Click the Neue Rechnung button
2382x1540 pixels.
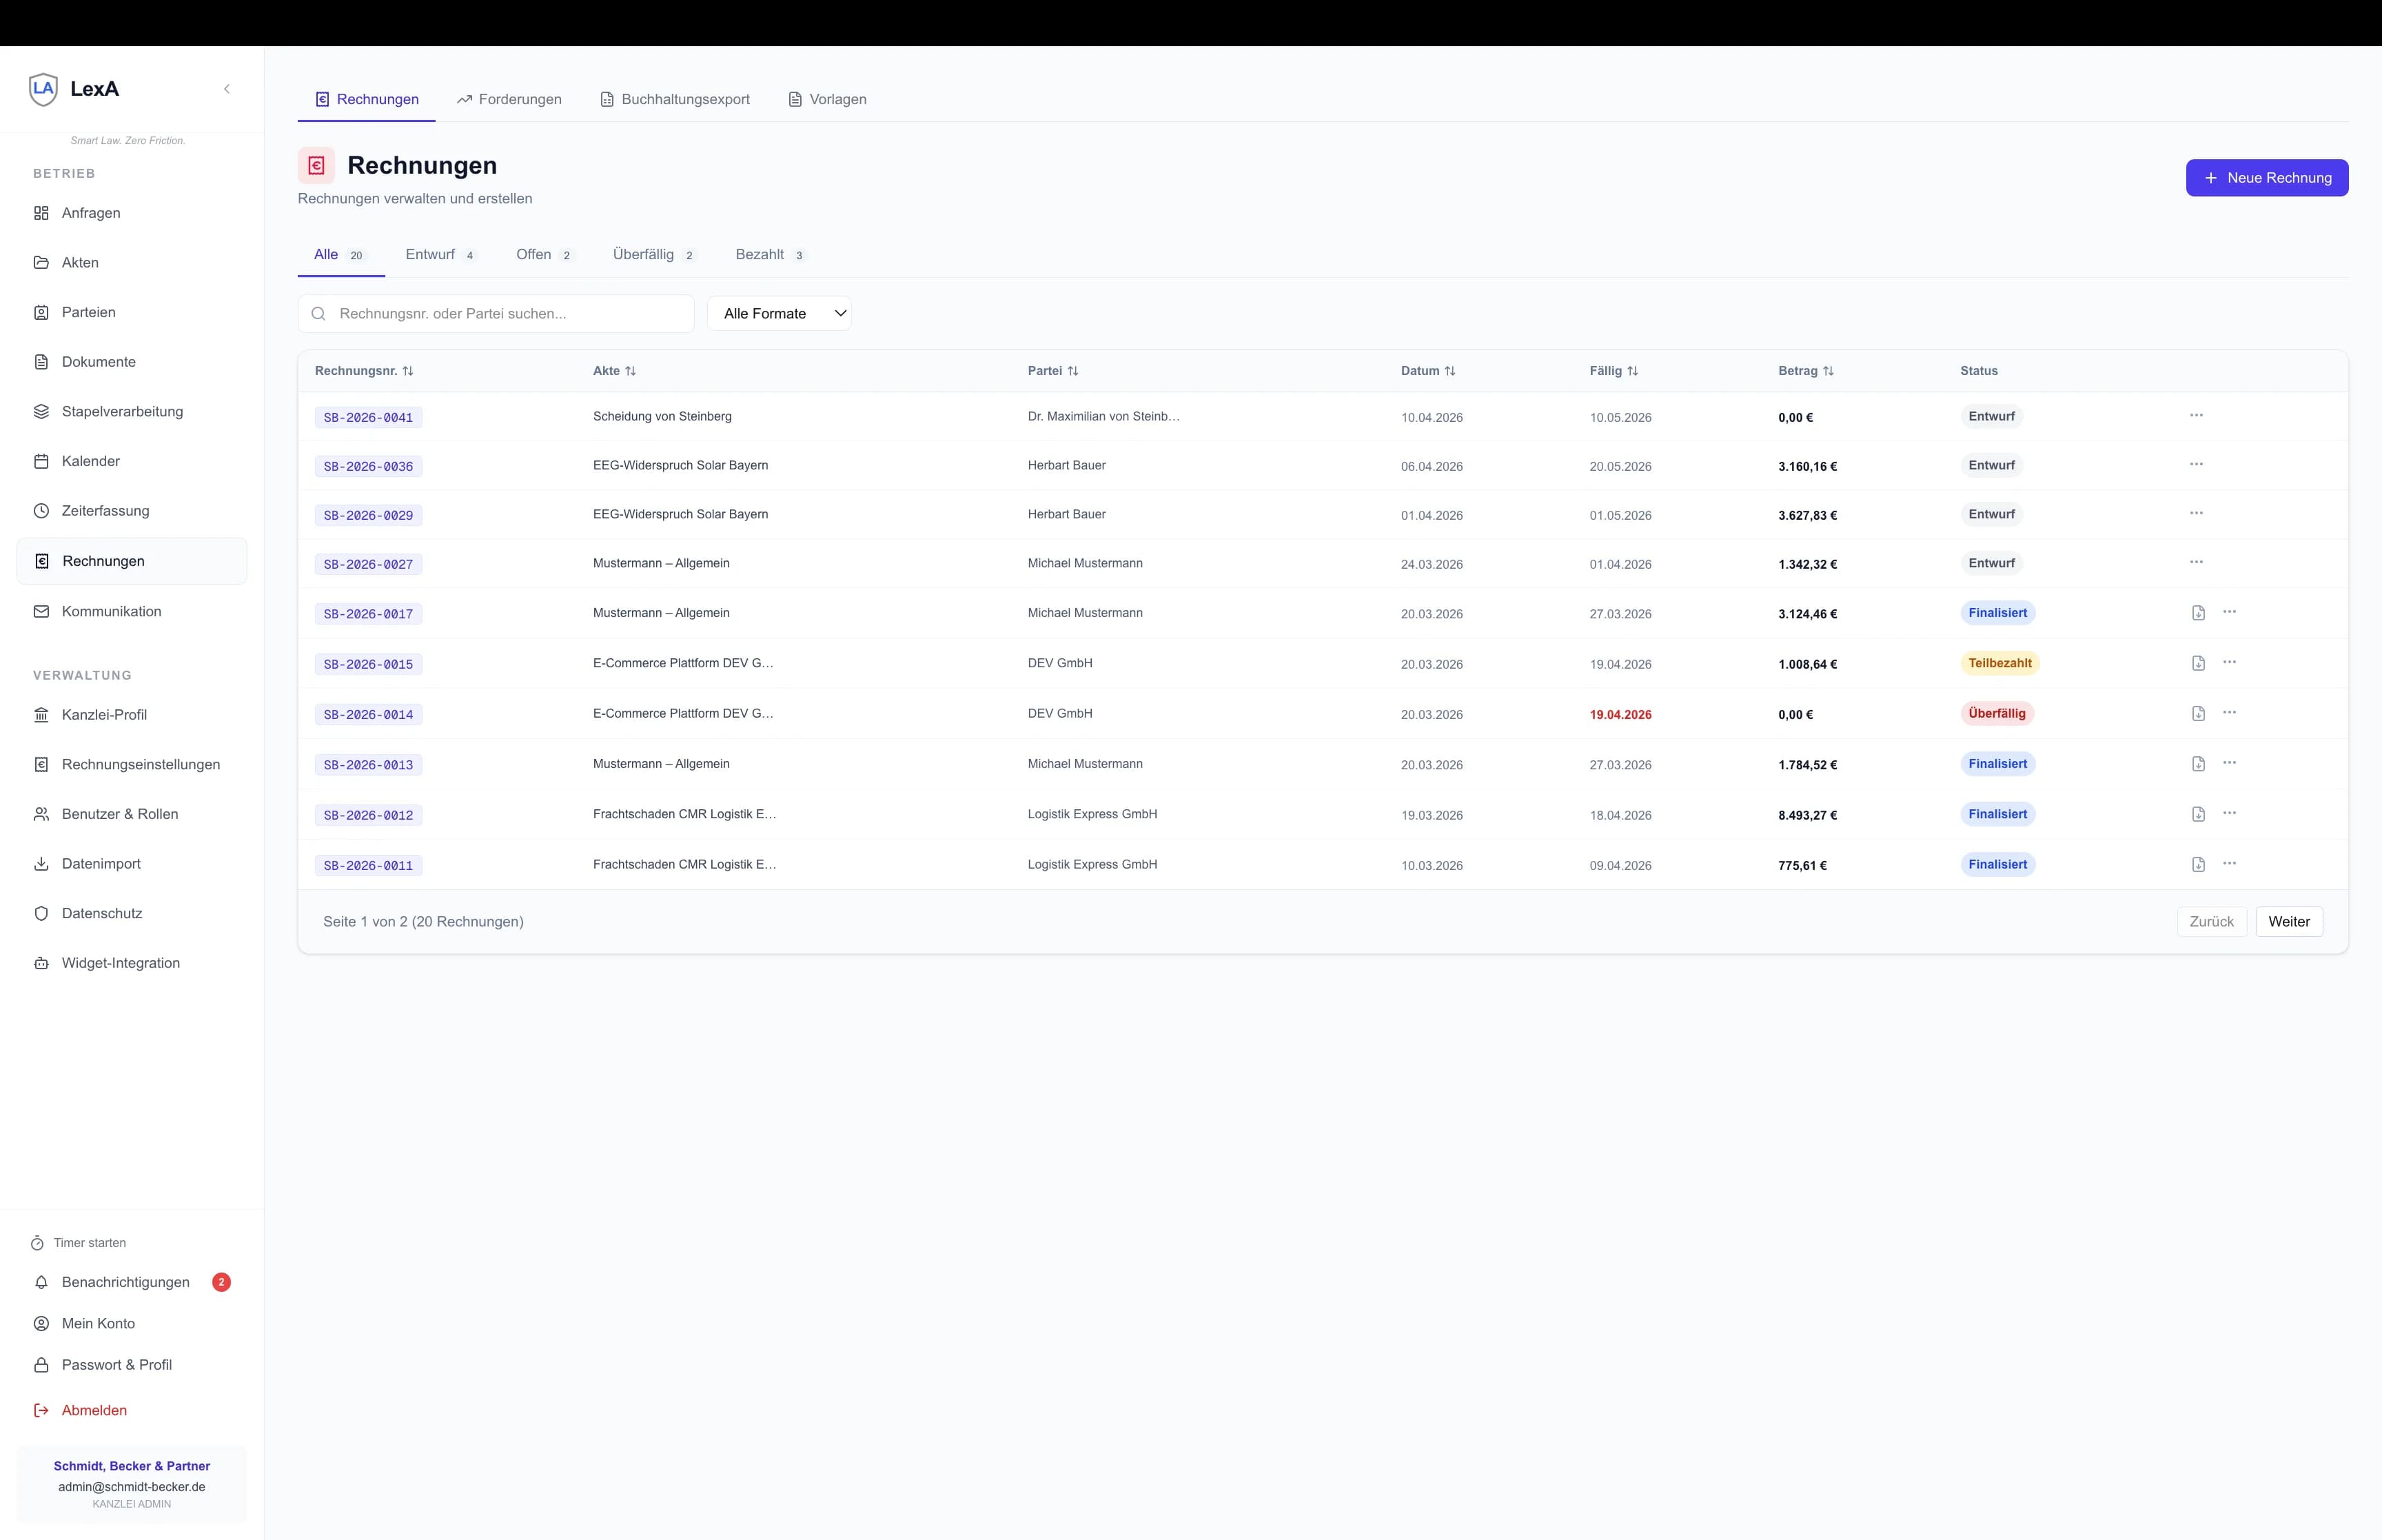(2266, 178)
